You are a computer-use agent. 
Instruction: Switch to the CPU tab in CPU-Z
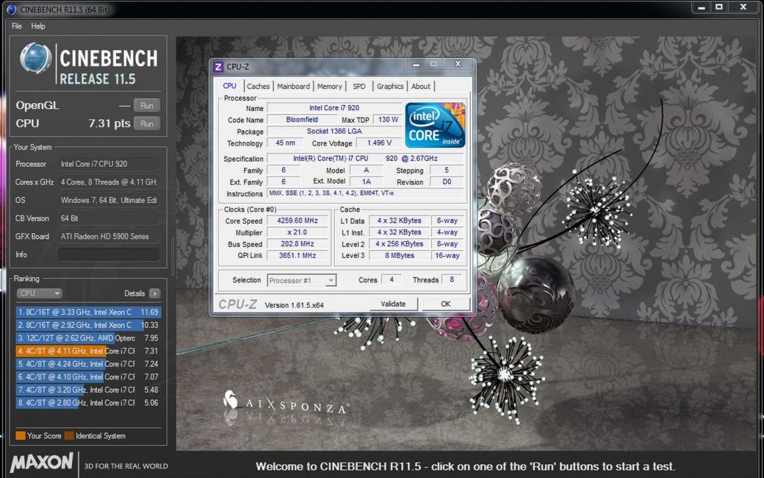(x=230, y=86)
